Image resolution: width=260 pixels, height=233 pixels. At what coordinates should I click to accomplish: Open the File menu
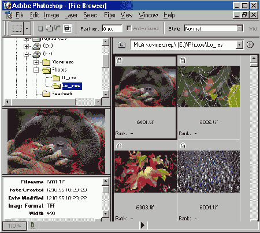coord(20,15)
